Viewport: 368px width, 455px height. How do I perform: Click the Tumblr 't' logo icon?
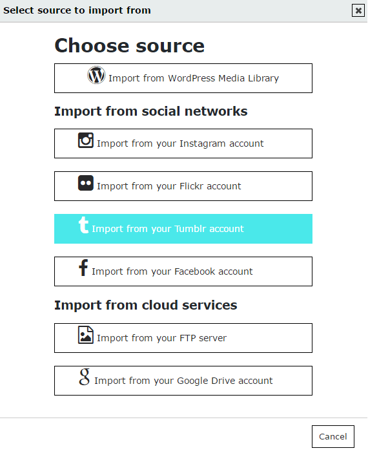click(83, 225)
